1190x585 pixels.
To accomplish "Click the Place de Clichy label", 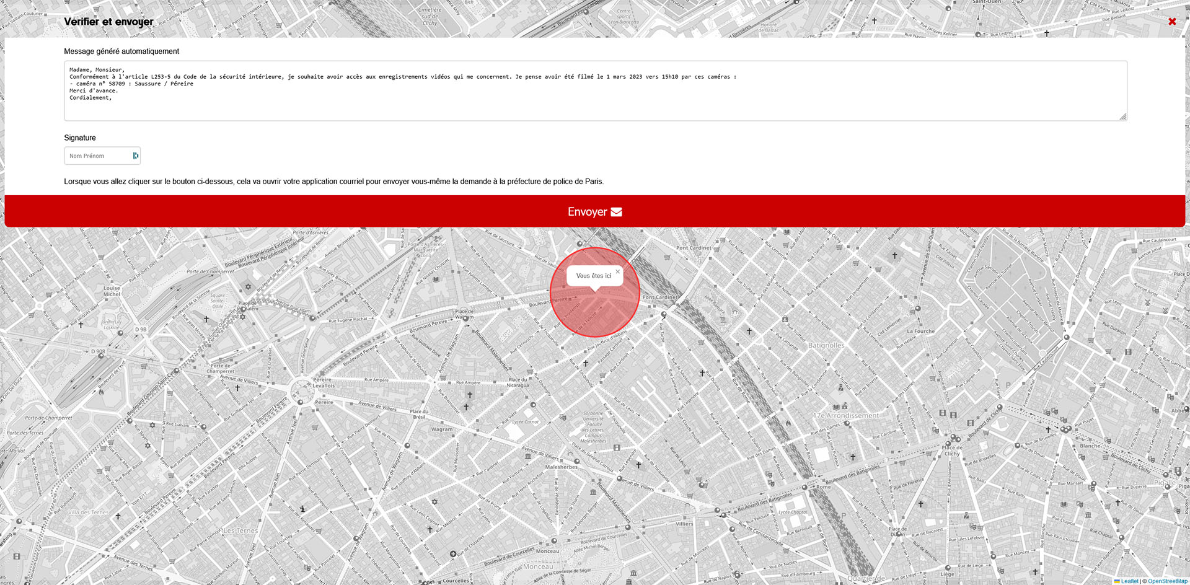I will tap(952, 451).
